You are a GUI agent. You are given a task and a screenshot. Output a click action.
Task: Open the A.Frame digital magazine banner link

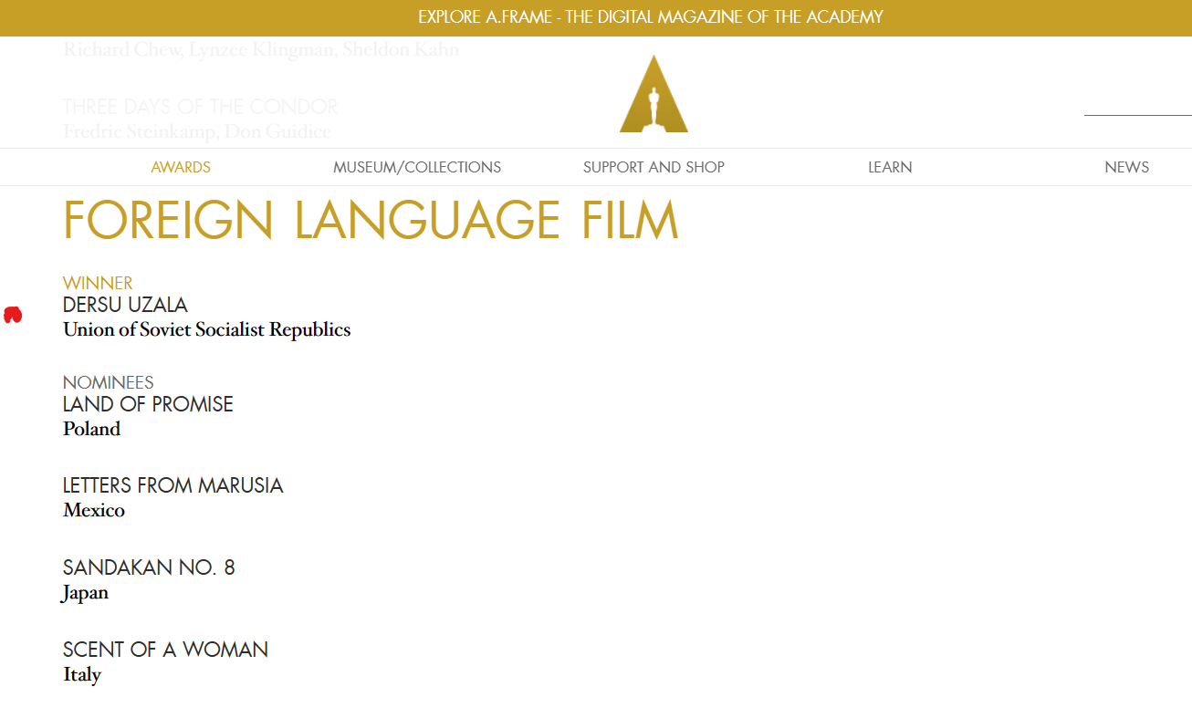click(x=651, y=17)
